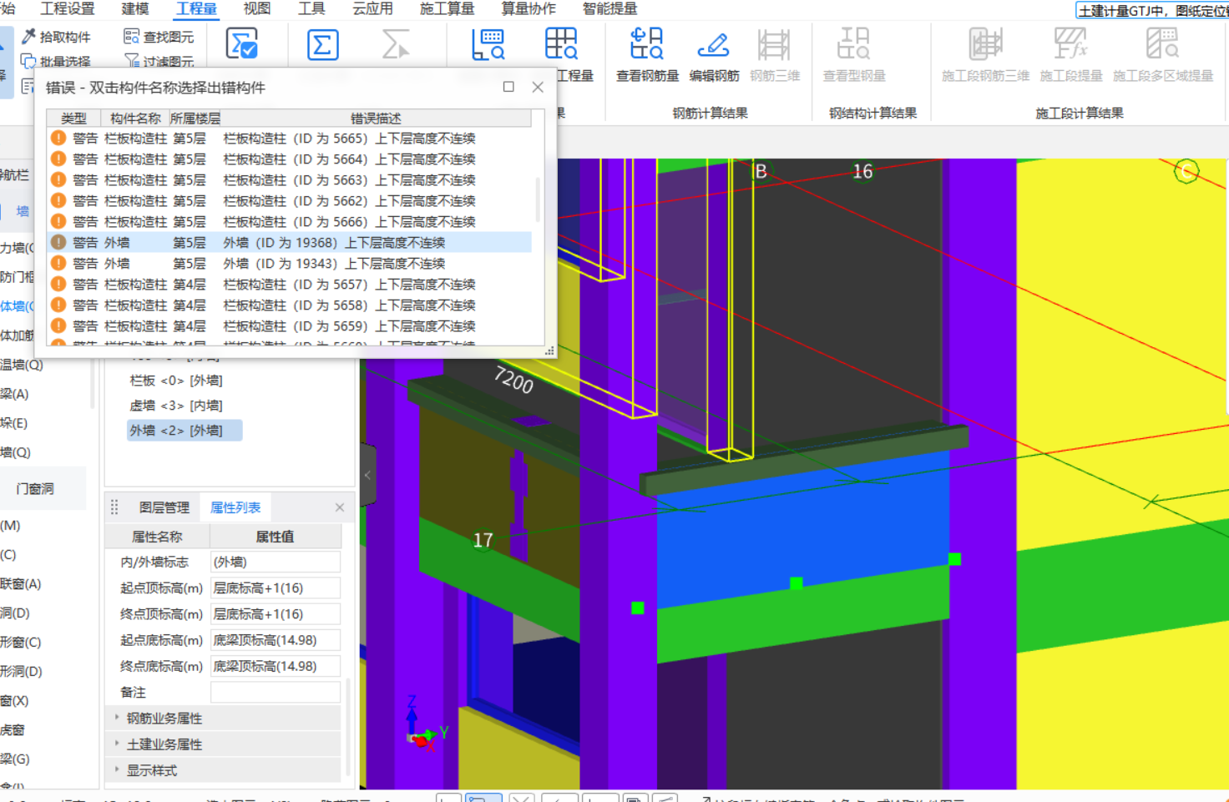This screenshot has height=802, width=1229.
Task: Open the 施工算量 menu tab
Action: click(447, 8)
